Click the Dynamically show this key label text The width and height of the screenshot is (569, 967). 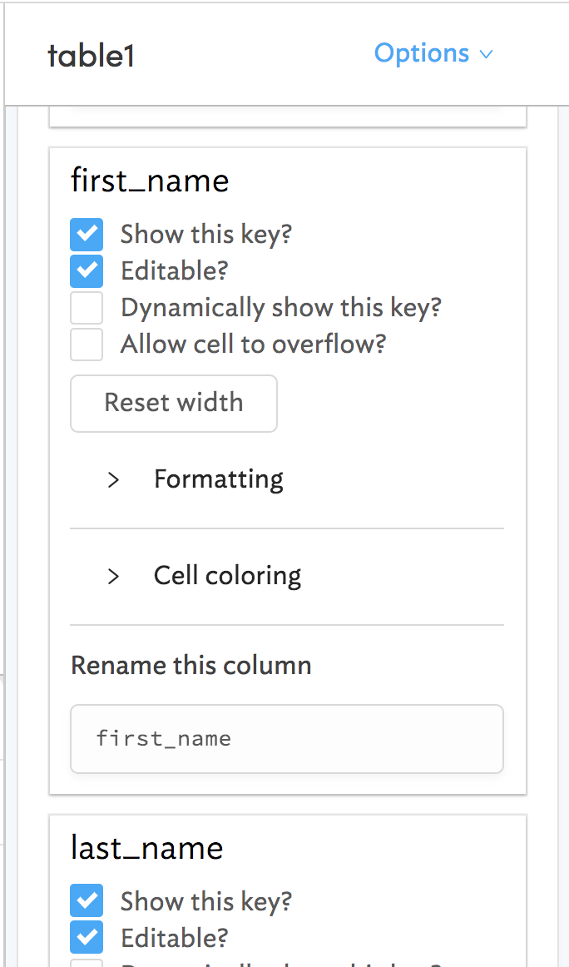click(281, 308)
